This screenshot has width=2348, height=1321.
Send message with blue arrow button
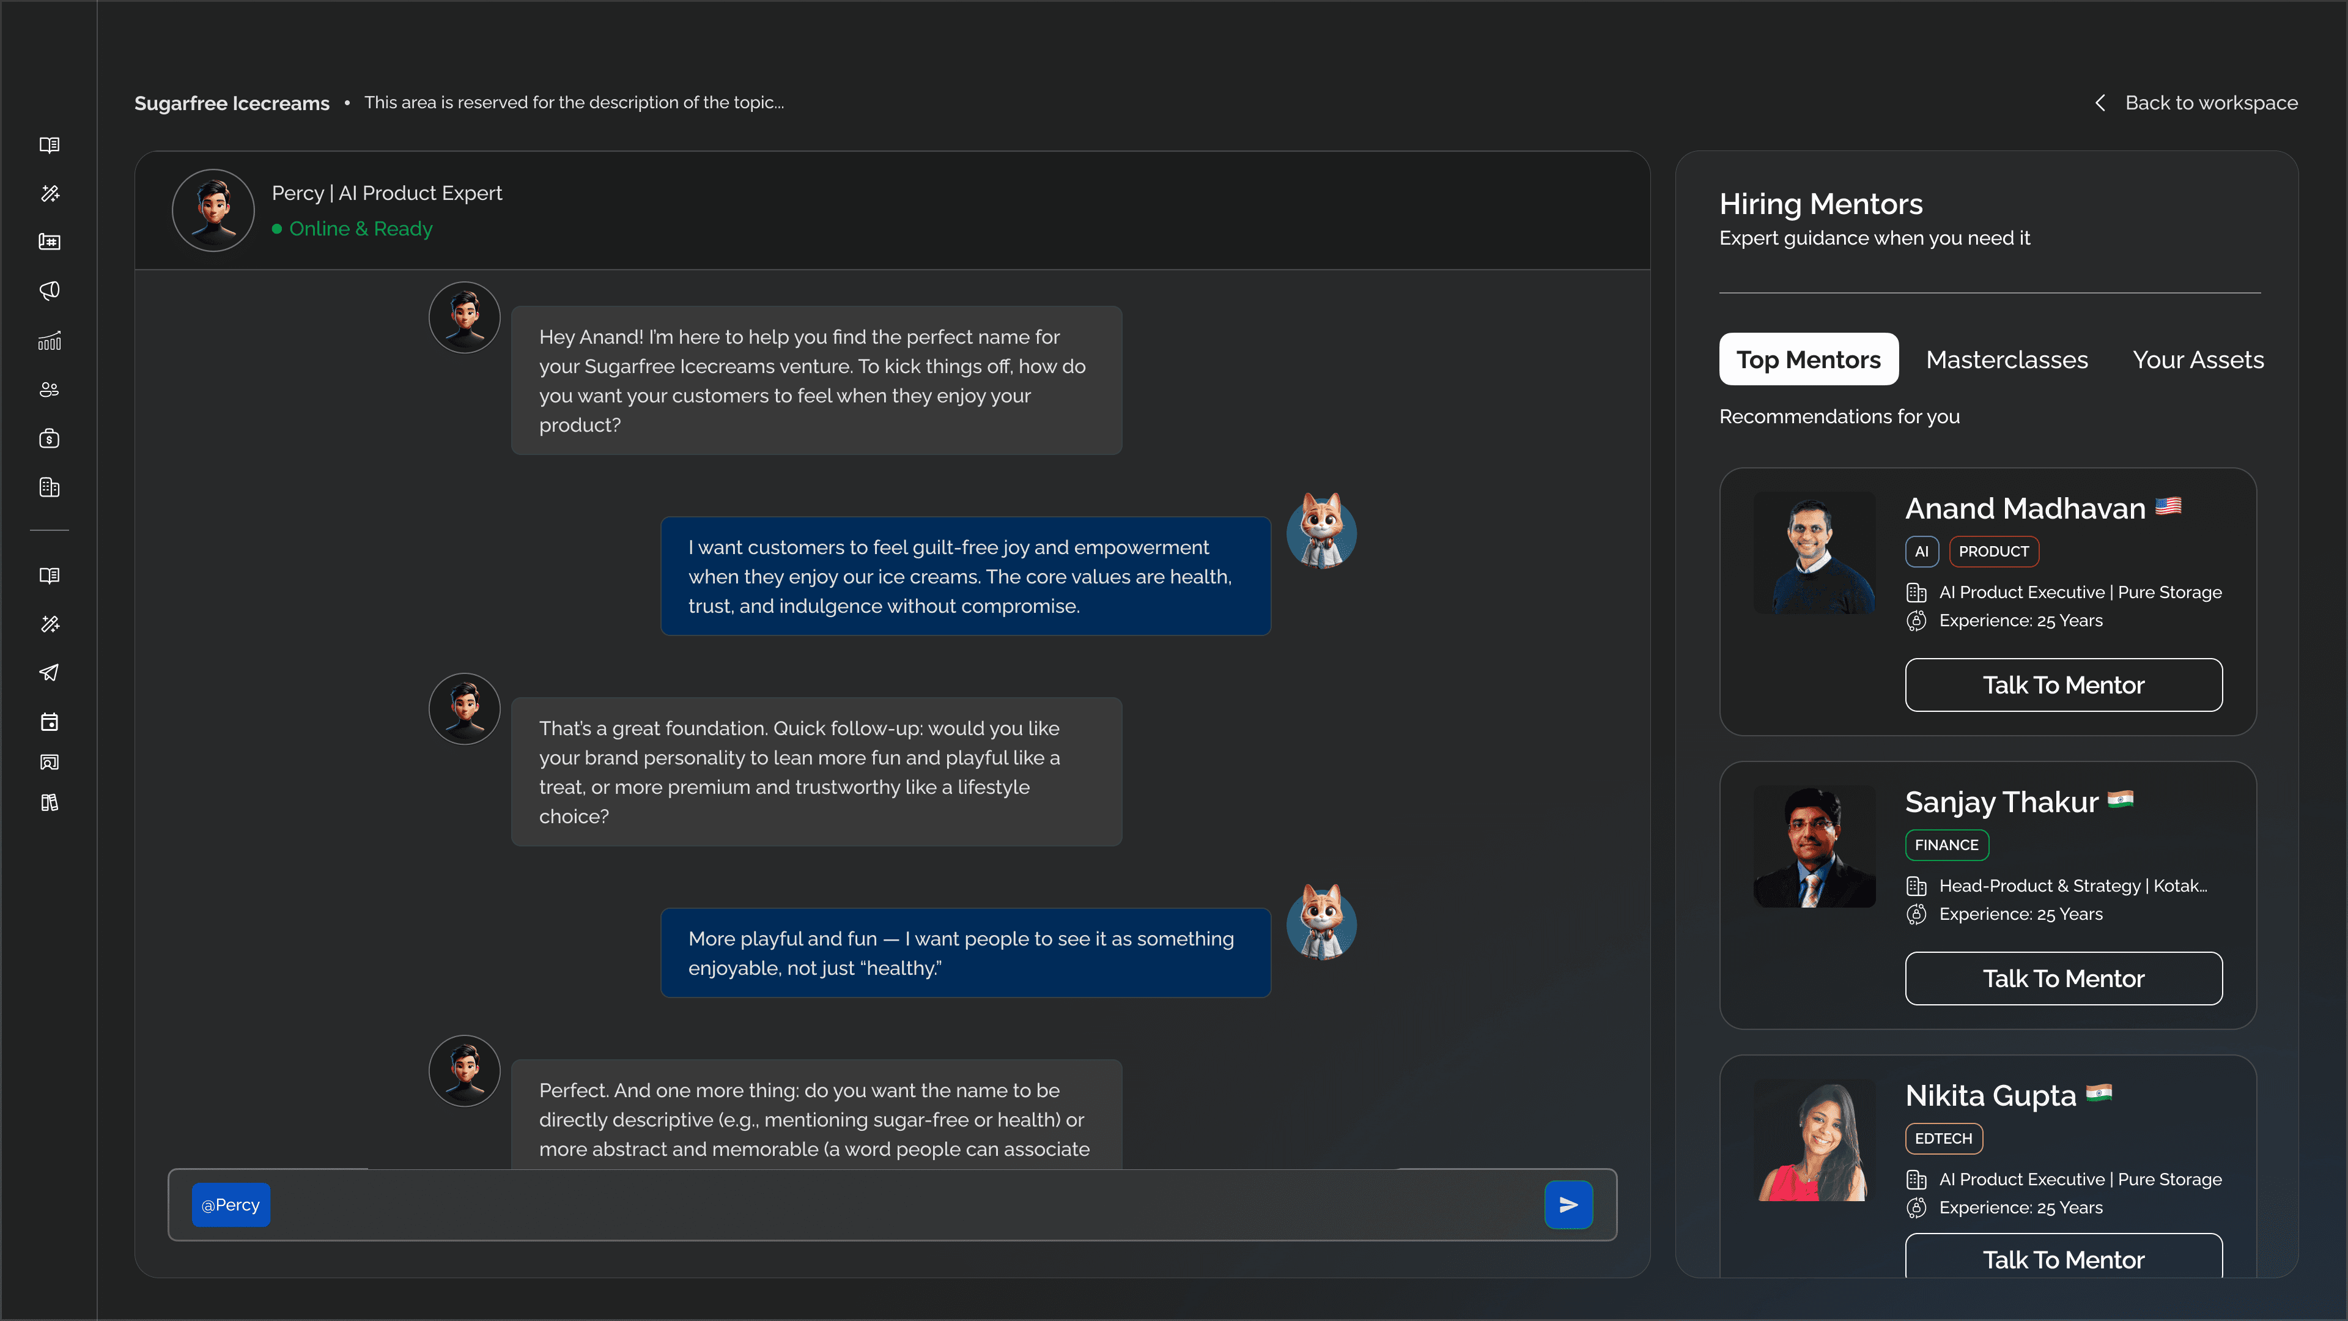[x=1568, y=1204]
